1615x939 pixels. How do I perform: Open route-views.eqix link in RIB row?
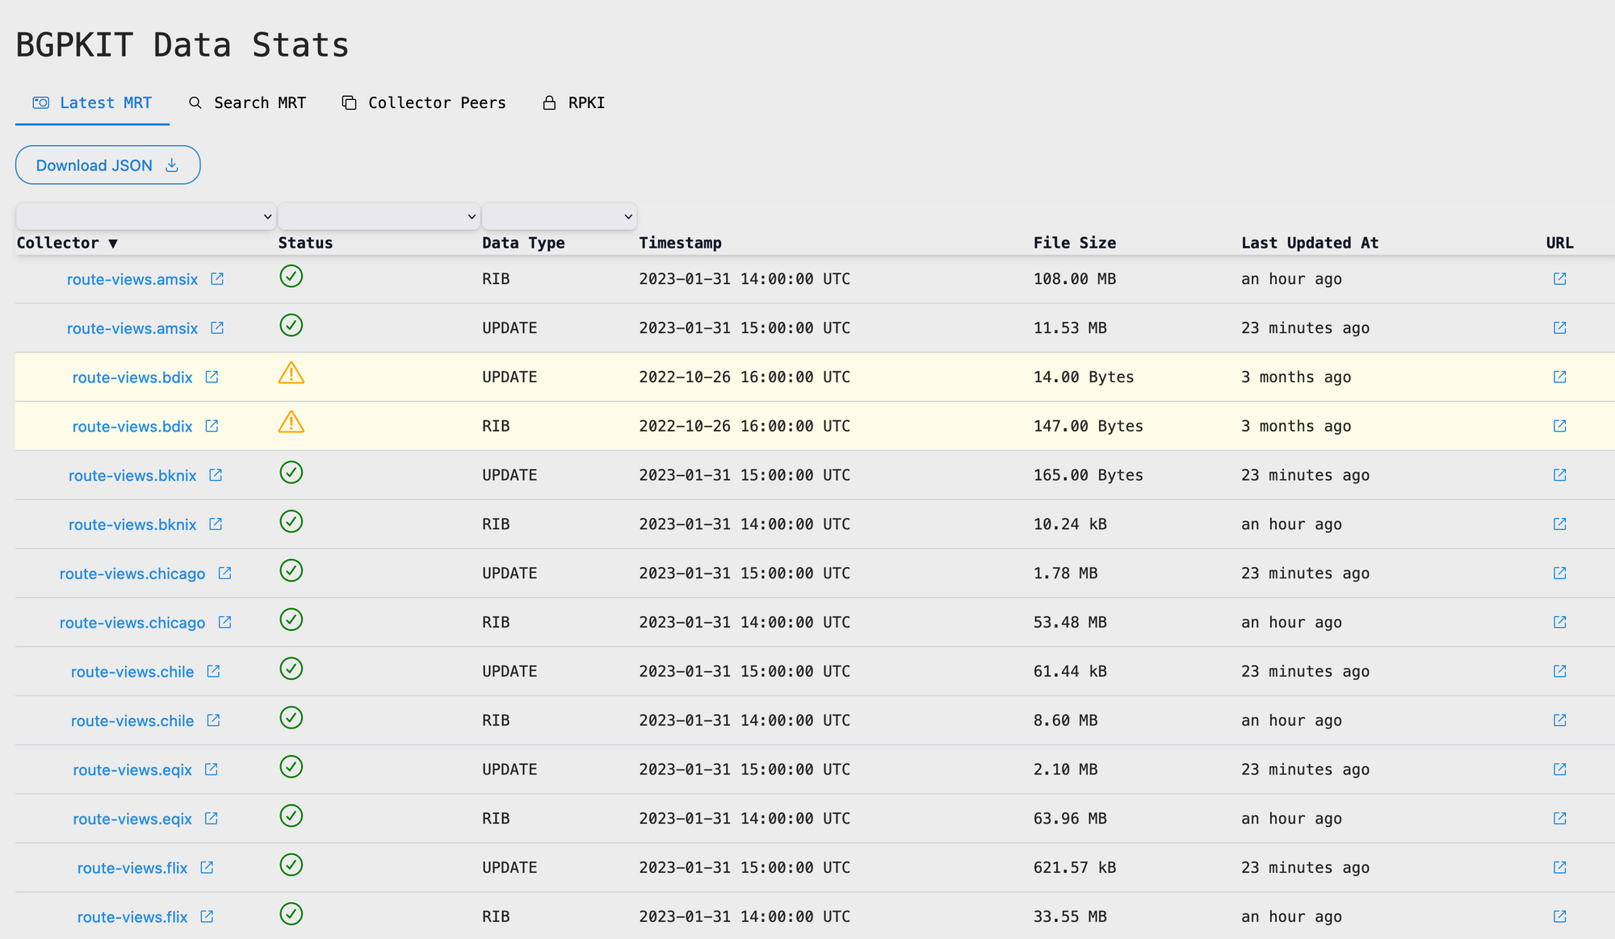click(x=132, y=819)
